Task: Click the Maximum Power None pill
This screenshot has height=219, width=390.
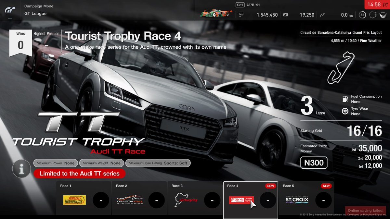Action: (x=56, y=163)
